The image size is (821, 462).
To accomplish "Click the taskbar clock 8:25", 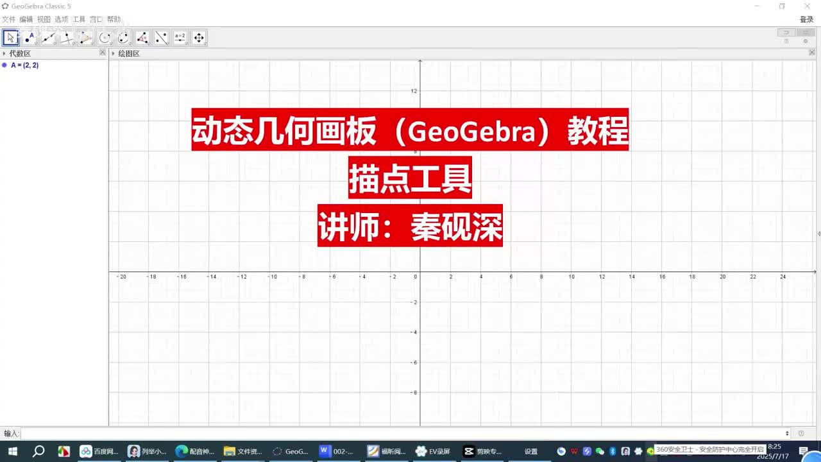I will coord(774,447).
